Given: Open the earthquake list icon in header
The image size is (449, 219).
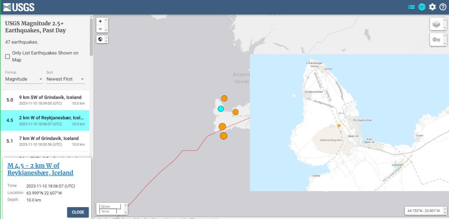Looking at the screenshot, I should coord(411,7).
